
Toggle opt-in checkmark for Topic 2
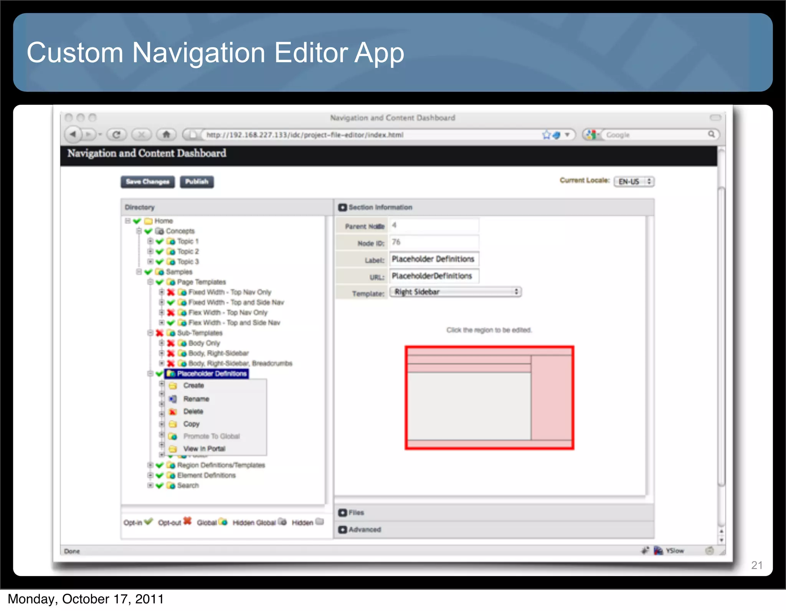point(160,252)
